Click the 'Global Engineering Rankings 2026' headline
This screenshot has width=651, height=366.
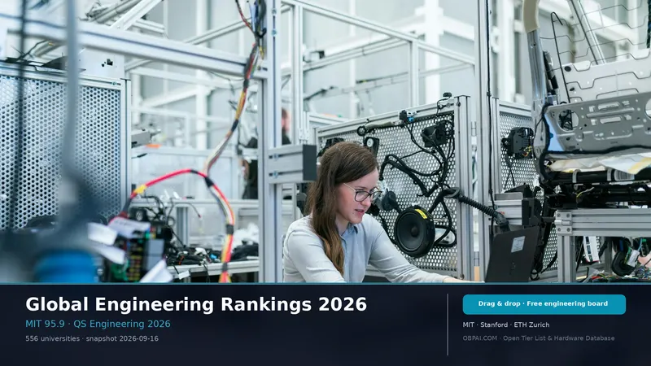pyautogui.click(x=196, y=304)
